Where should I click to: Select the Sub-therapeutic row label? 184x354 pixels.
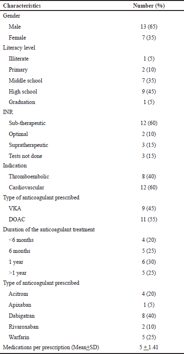pos(27,123)
